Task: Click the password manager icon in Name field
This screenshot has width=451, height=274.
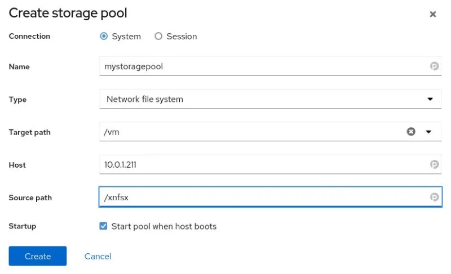Action: click(435, 66)
